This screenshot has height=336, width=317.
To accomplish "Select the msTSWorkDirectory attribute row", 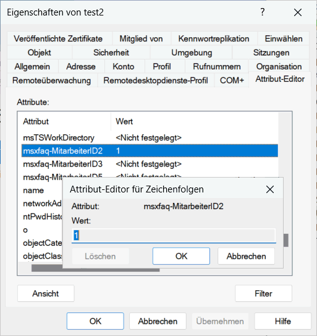I will click(150, 138).
